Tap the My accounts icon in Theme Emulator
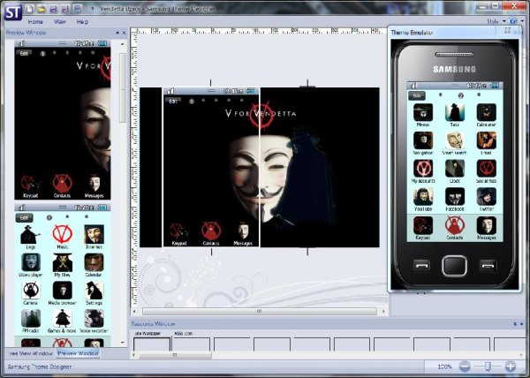Viewport: 530px width, 378px height. [x=423, y=171]
